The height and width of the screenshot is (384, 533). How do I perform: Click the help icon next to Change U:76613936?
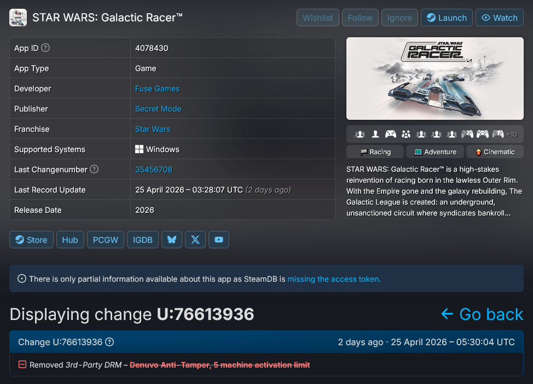(109, 342)
